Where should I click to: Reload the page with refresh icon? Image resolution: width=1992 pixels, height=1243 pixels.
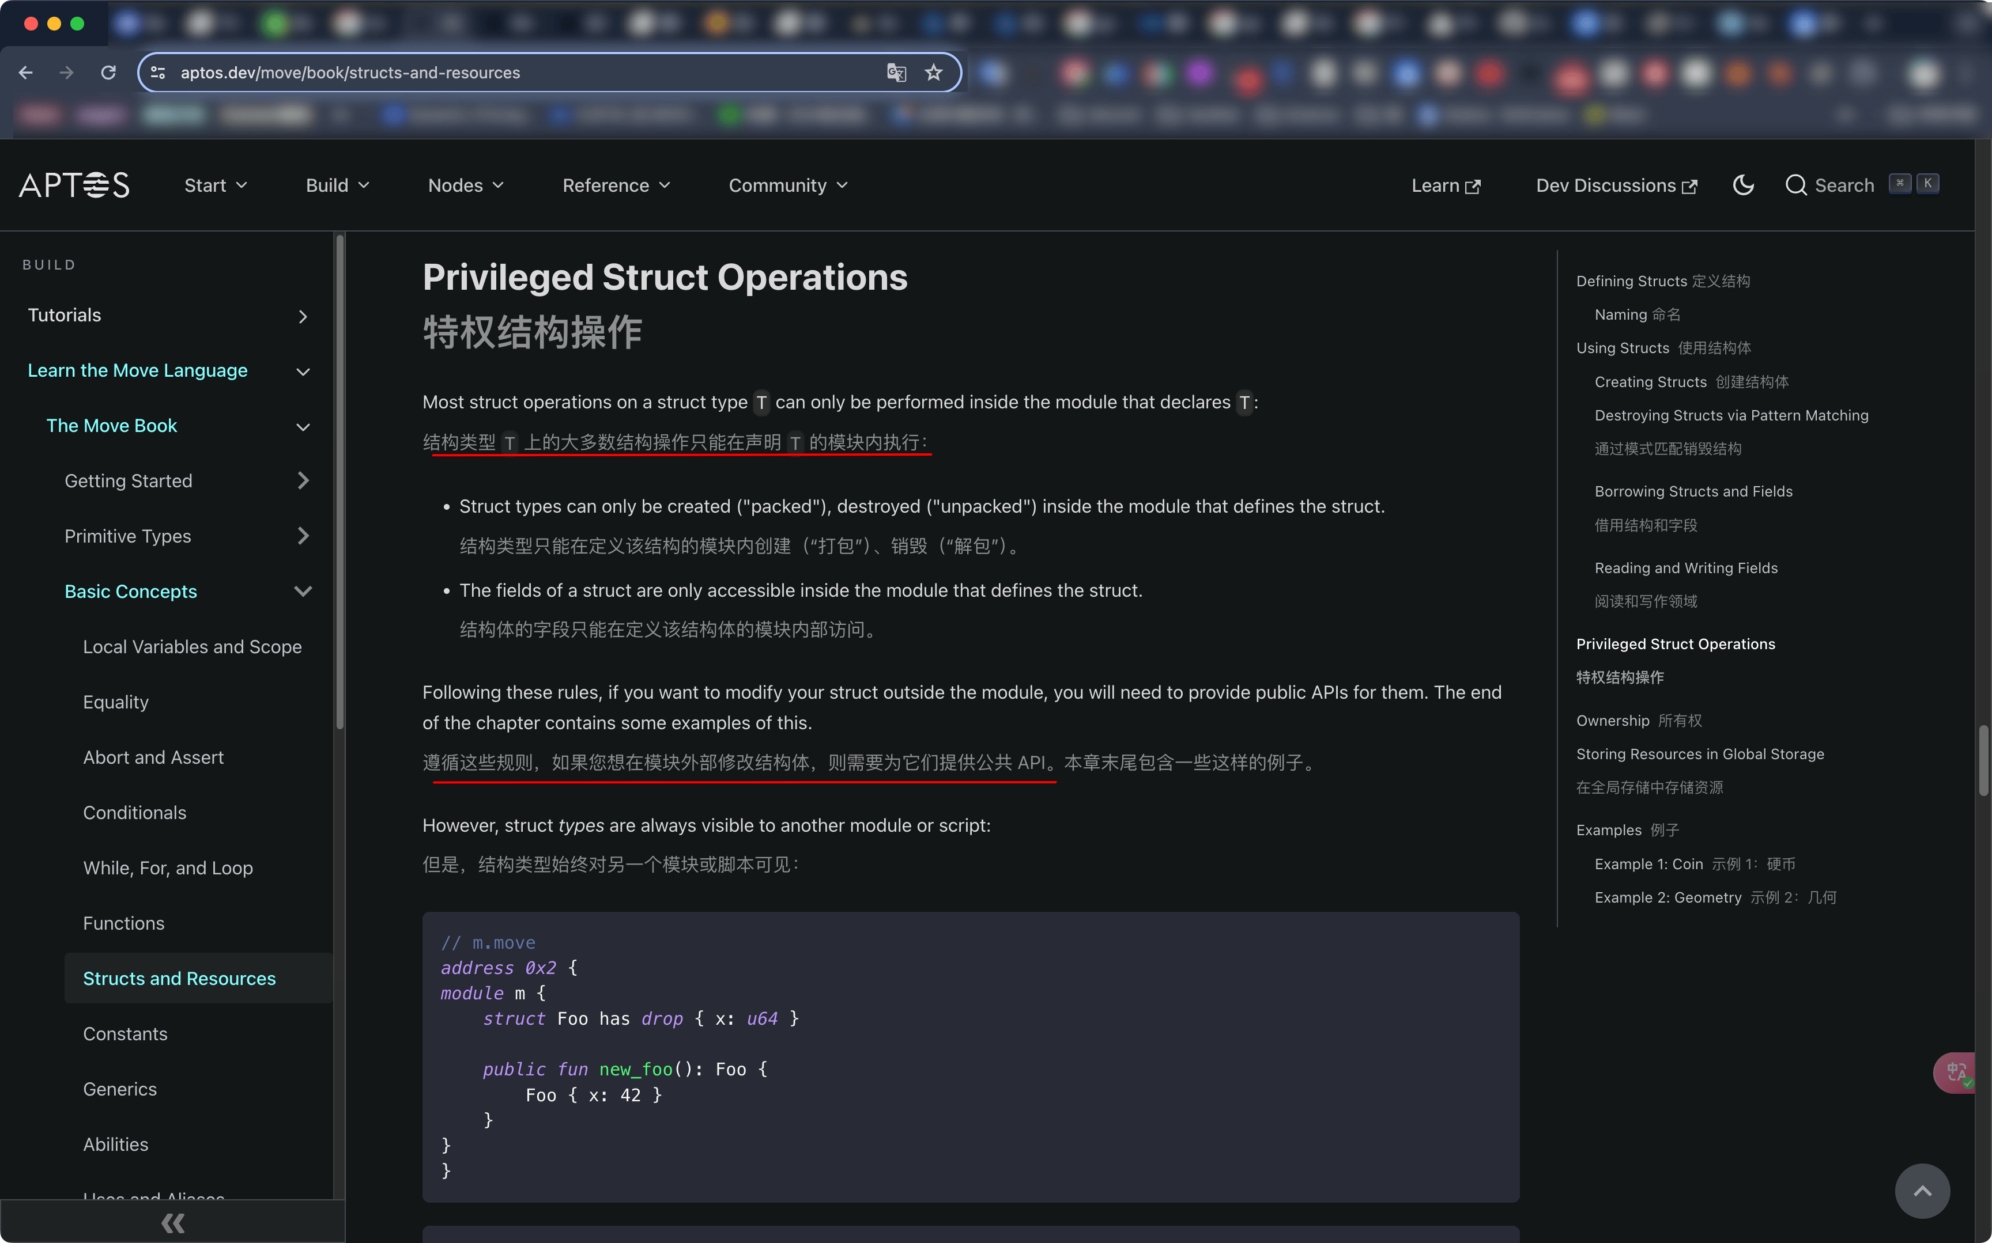pyautogui.click(x=108, y=73)
